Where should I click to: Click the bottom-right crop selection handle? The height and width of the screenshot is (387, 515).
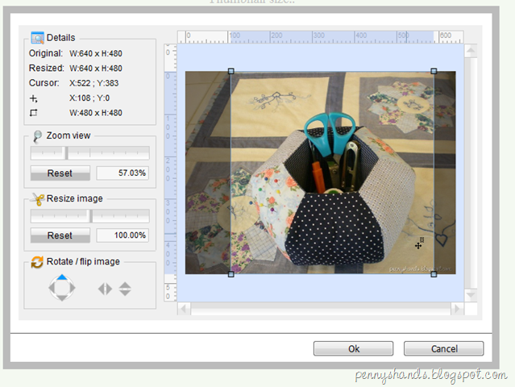[x=434, y=274]
